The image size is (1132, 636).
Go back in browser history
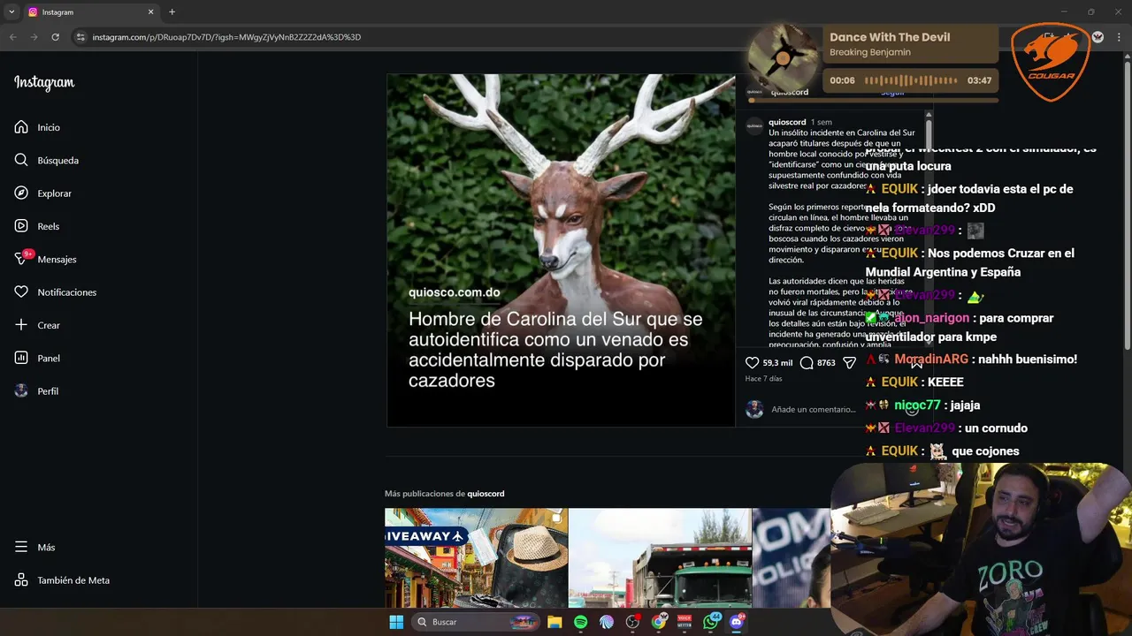(x=12, y=37)
